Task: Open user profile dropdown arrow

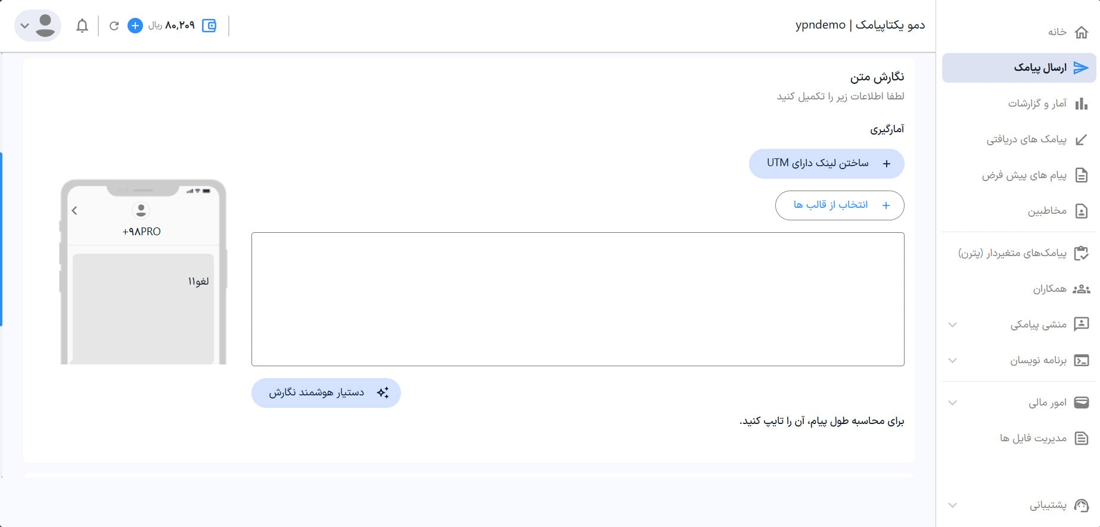Action: [24, 26]
